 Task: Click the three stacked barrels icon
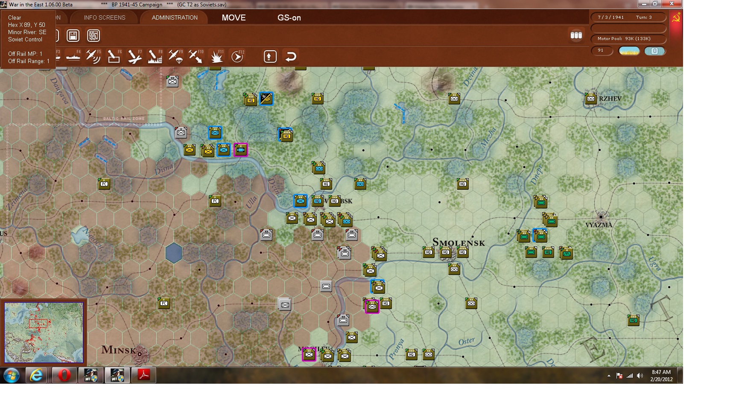coord(576,35)
